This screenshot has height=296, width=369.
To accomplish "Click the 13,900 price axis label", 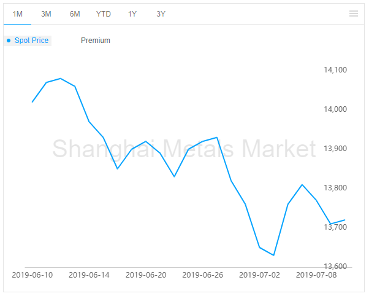I will [335, 149].
